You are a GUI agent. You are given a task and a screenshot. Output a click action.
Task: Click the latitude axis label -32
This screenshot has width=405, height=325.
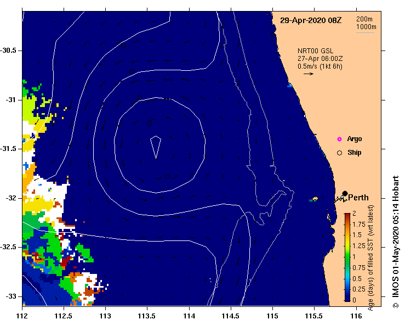[x=11, y=198]
